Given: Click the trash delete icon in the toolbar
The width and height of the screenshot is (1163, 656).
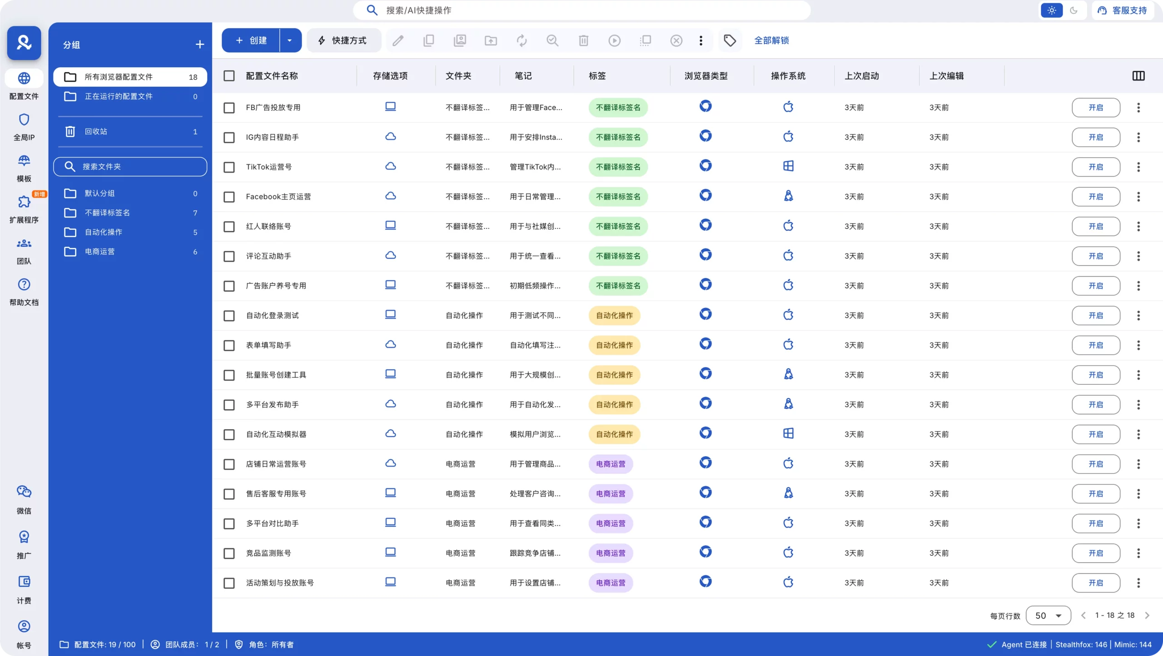Looking at the screenshot, I should coord(583,40).
